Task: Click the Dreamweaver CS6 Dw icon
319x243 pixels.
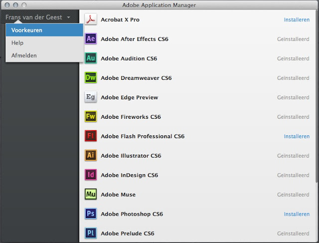Action: click(x=91, y=77)
